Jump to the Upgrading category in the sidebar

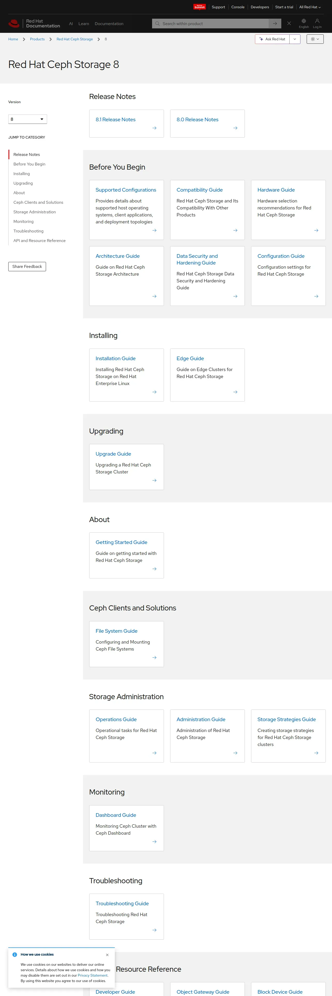pos(23,183)
